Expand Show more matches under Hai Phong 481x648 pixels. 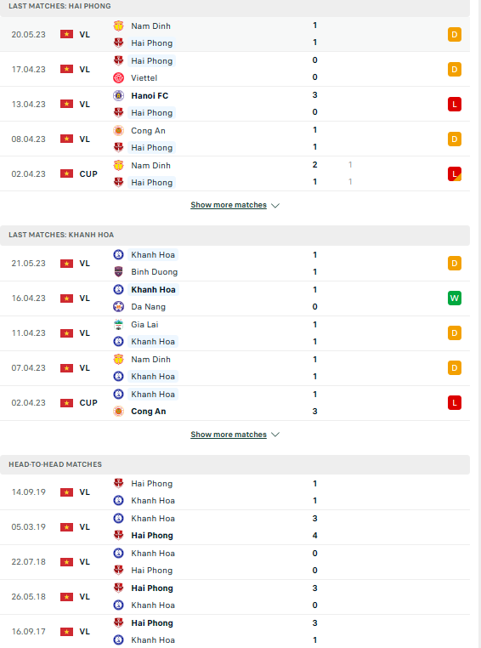(229, 205)
